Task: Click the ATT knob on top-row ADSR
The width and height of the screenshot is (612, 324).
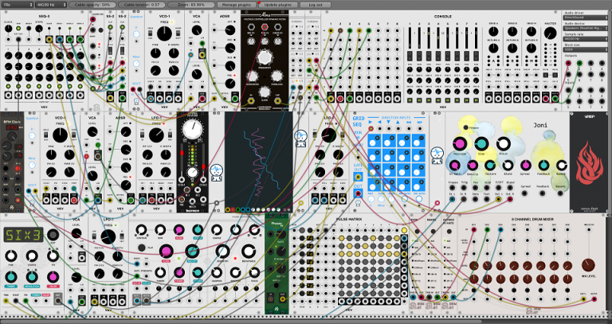Action: tap(230, 30)
